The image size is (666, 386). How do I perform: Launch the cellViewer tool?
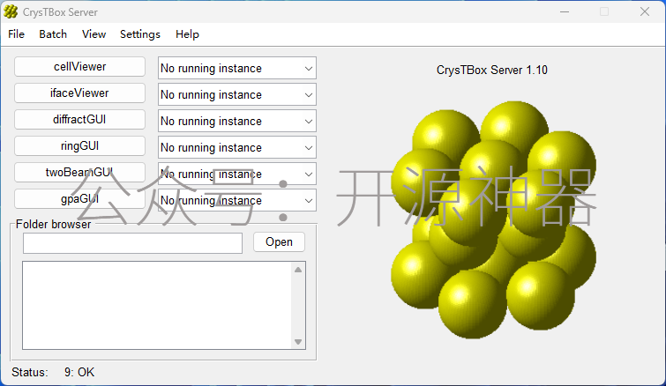pos(80,67)
